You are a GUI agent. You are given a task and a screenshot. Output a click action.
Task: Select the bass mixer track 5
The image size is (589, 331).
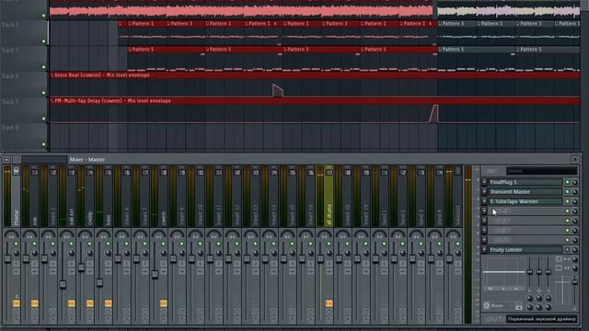[109, 197]
